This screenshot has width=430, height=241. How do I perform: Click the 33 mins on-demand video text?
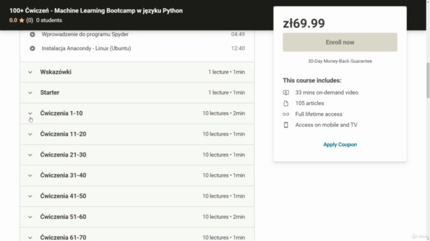(x=327, y=92)
